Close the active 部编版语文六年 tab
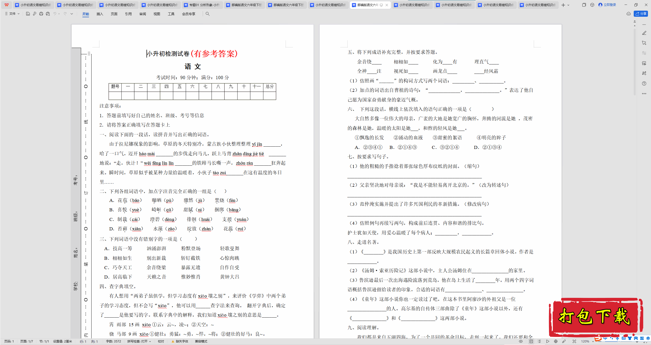This screenshot has height=345, width=651. [x=387, y=5]
